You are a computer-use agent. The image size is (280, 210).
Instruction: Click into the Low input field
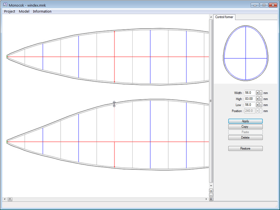[x=250, y=105]
